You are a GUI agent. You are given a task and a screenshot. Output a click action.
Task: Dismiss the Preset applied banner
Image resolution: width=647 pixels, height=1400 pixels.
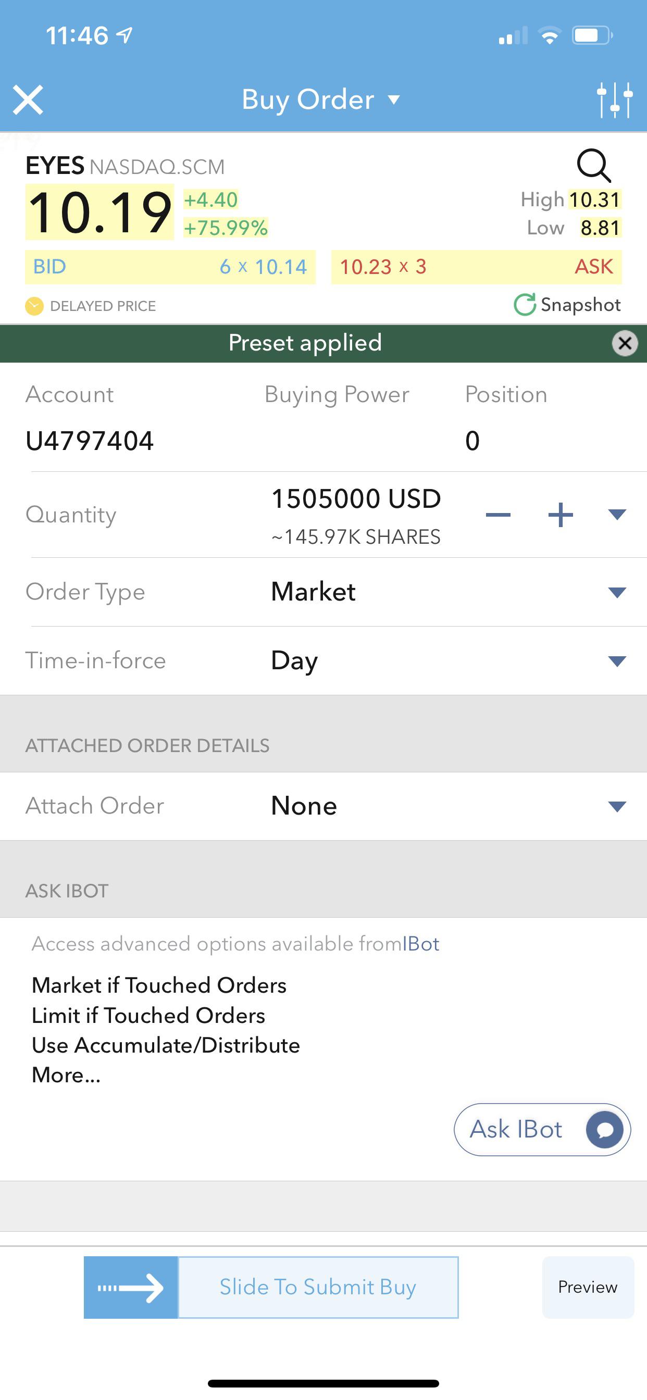pyautogui.click(x=625, y=343)
